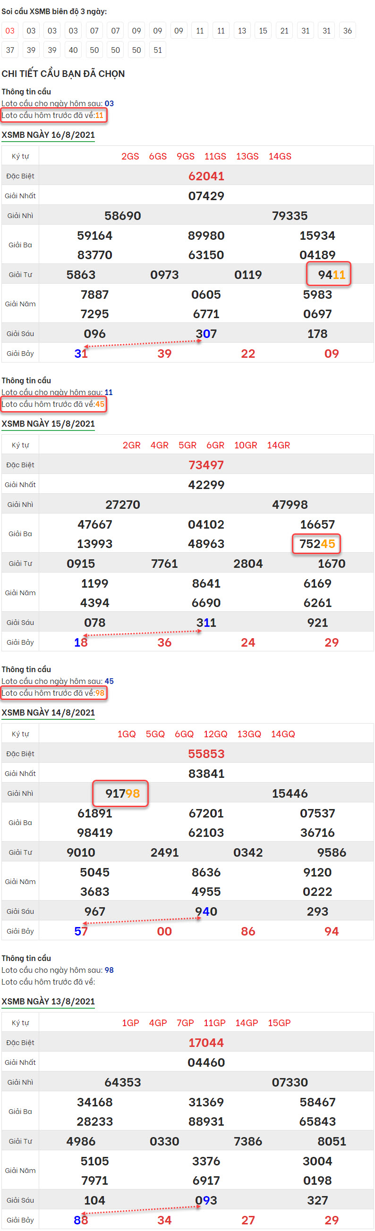Click the boxed 'Loto cầu hôm trước đã về:45' text
Screen dimensions: 375x1231
53,404
